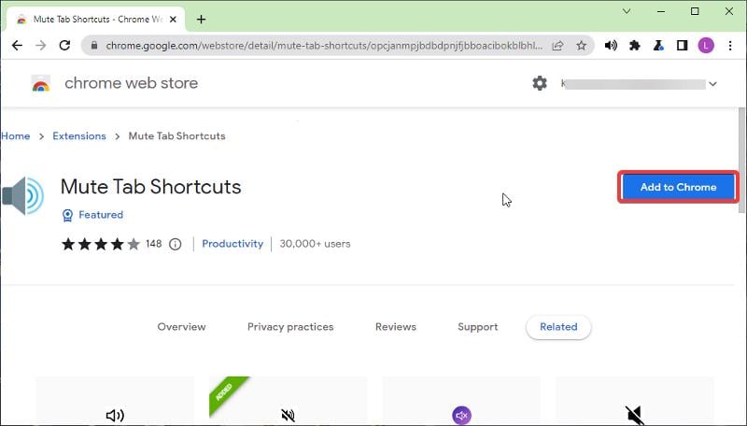Click the address bar URL field
747x426 pixels.
pyautogui.click(x=324, y=46)
